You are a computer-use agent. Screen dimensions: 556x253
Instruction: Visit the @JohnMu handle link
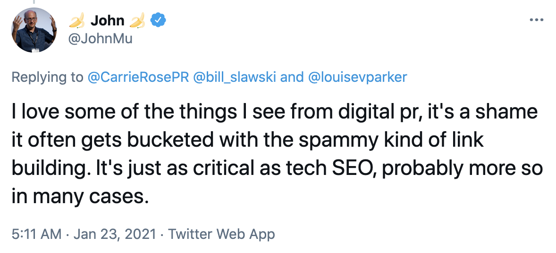(100, 38)
